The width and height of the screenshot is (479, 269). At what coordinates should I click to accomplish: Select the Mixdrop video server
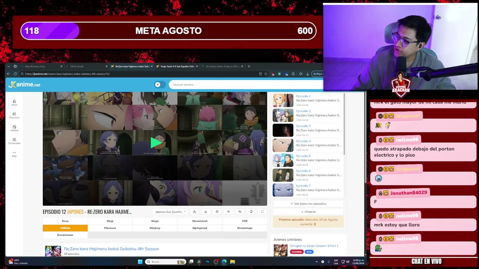tap(155, 228)
